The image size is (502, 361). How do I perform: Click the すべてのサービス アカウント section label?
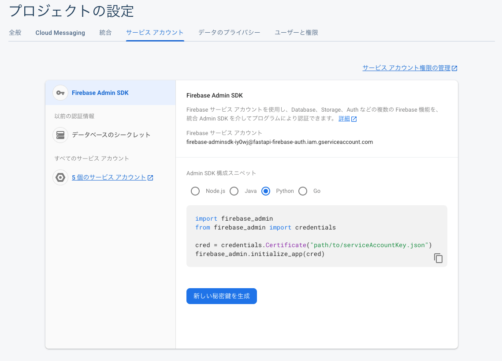click(x=92, y=158)
